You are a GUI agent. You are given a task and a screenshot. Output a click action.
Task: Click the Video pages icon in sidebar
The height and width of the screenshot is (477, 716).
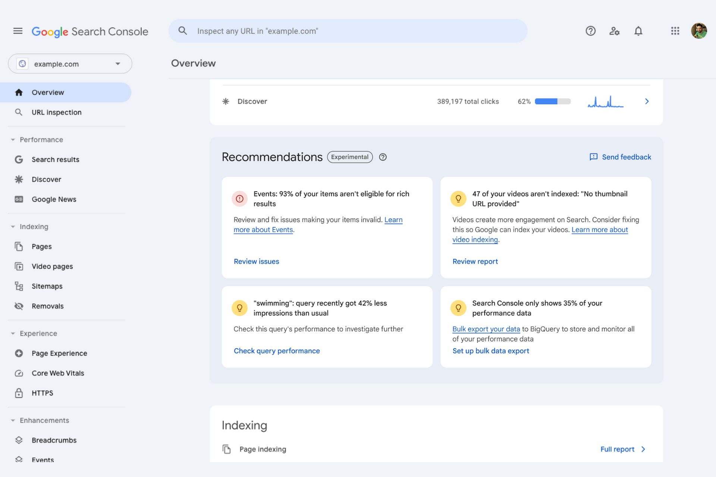(19, 266)
